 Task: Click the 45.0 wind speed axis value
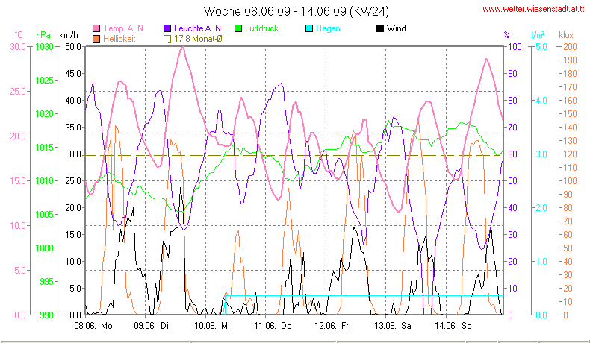click(x=73, y=74)
